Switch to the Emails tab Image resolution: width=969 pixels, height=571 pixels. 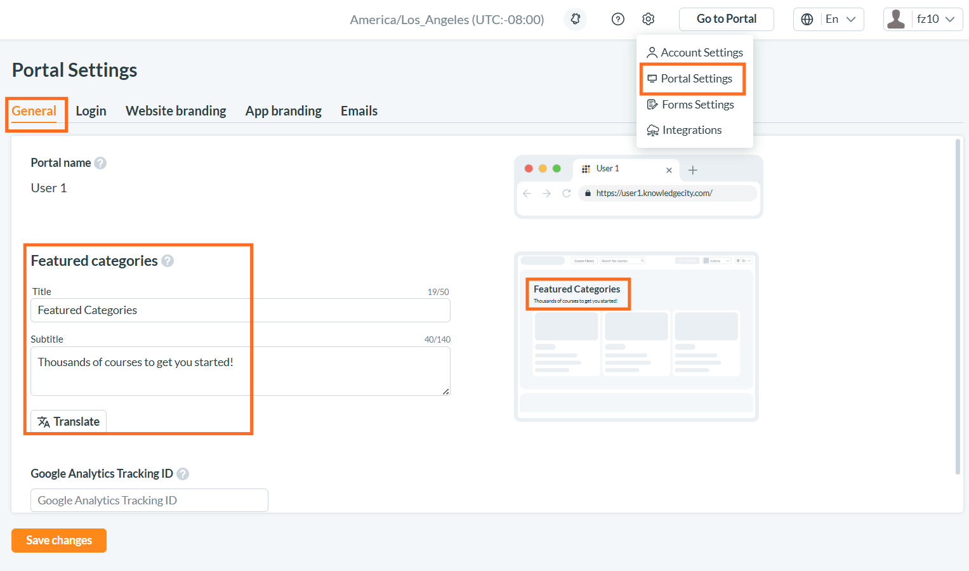pyautogui.click(x=359, y=111)
